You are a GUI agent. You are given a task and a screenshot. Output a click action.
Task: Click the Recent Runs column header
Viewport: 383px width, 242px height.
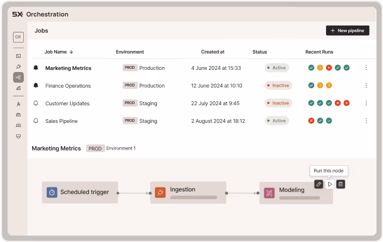point(319,52)
